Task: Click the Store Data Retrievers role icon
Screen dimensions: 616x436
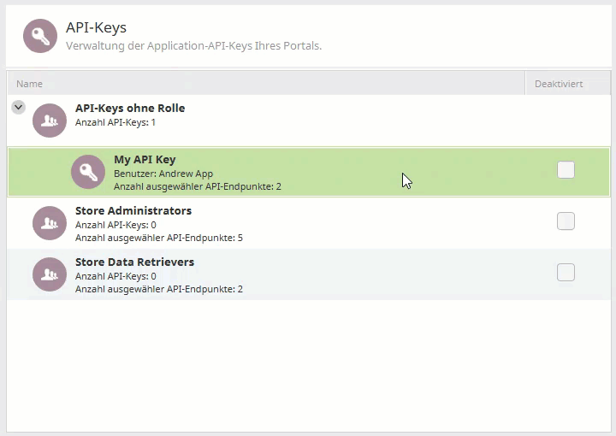Action: coord(50,274)
